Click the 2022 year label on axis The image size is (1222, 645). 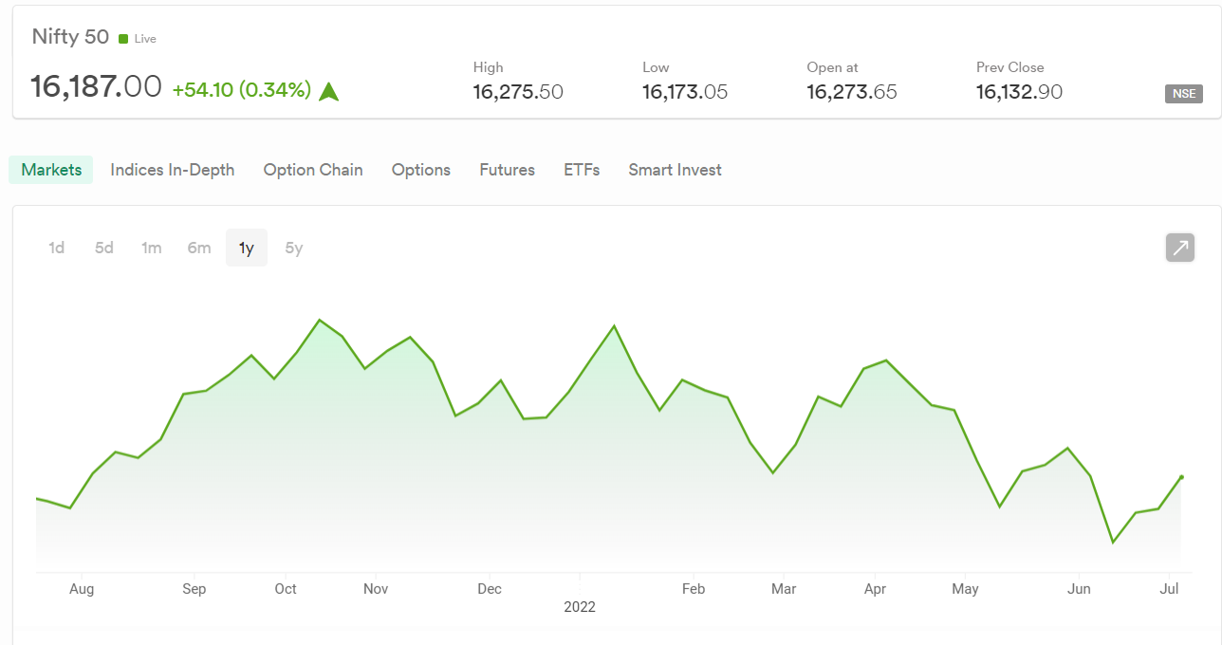(580, 607)
